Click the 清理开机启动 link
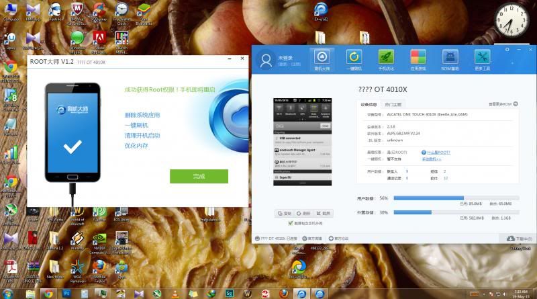The image size is (537, 299). click(142, 136)
